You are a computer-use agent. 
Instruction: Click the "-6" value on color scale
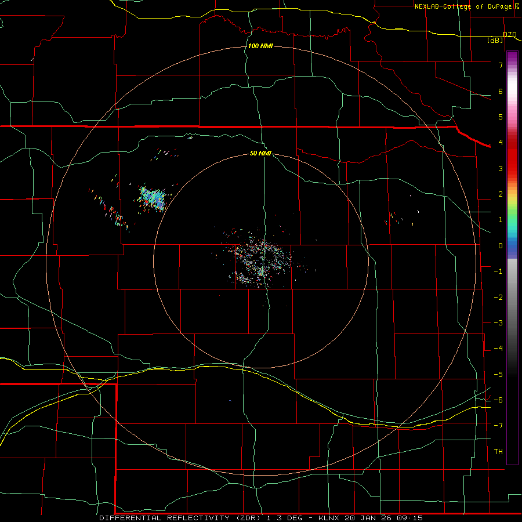[x=498, y=400]
